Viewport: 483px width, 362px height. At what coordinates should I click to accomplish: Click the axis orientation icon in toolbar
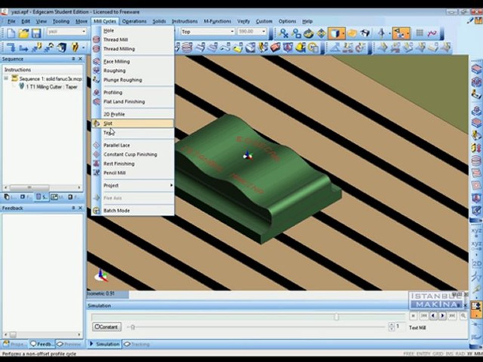tap(381, 33)
